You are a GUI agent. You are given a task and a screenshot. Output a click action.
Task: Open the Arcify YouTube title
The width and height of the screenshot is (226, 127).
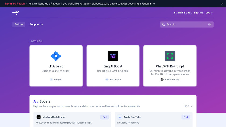pos(132,117)
